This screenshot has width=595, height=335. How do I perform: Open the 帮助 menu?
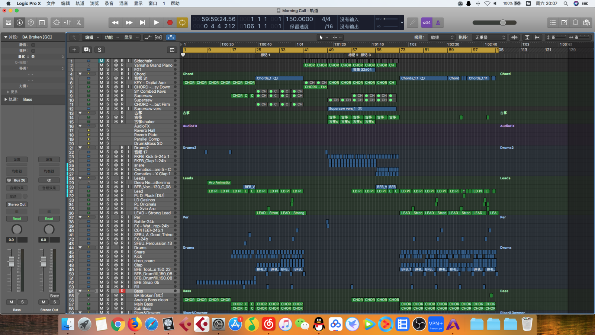click(x=175, y=3)
